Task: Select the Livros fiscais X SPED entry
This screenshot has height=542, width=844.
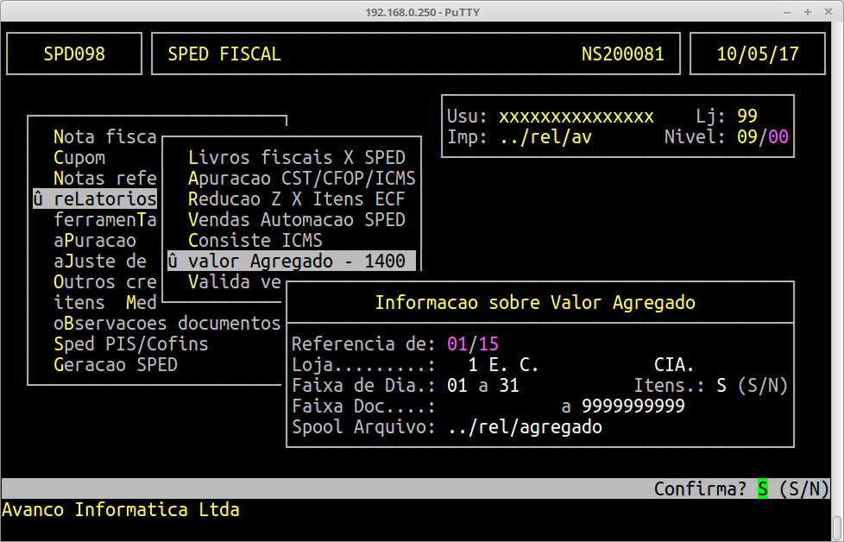Action: coord(296,158)
